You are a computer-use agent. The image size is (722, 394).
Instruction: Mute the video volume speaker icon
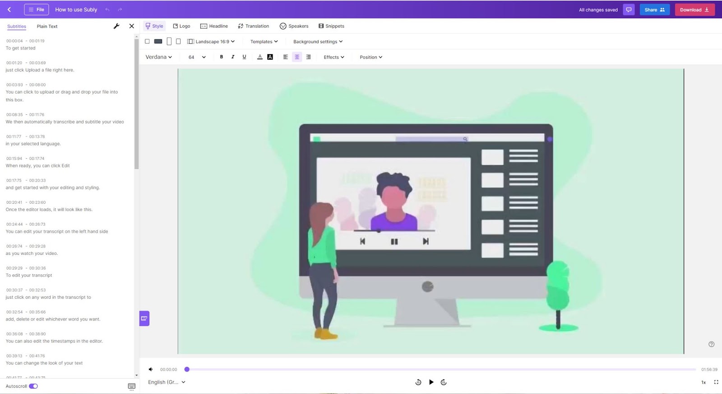pyautogui.click(x=151, y=370)
